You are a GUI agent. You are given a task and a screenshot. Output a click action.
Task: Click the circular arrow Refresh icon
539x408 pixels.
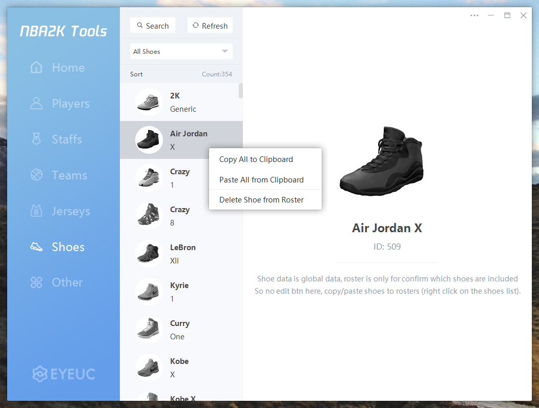pos(196,26)
